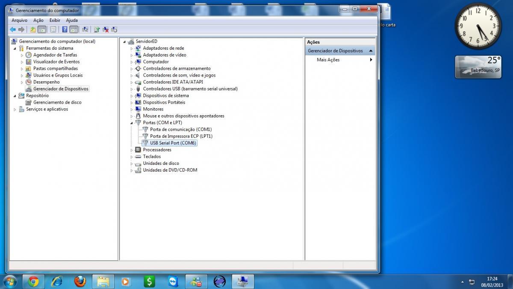
Task: Expand the Adaptadores de rede category
Action: pos(132,48)
